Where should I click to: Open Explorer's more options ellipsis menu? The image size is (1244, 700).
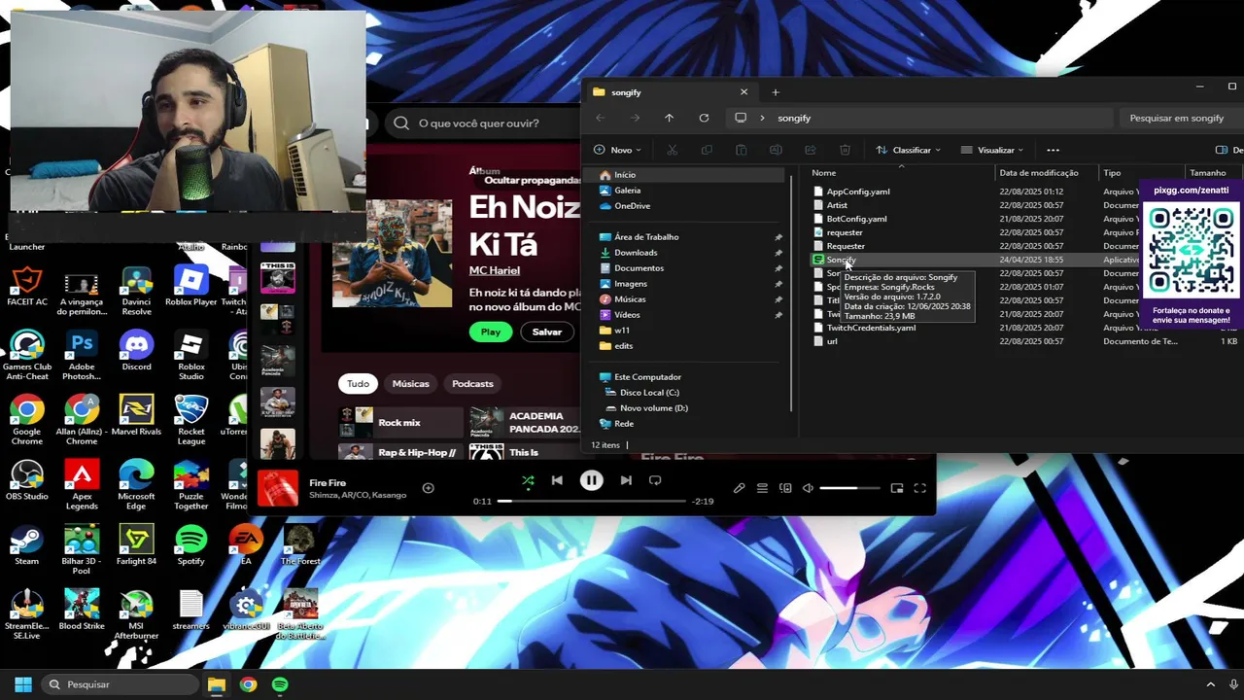tap(1053, 150)
